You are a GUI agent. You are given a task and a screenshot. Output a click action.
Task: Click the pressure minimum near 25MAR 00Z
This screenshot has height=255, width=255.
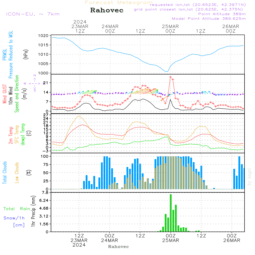click(167, 71)
